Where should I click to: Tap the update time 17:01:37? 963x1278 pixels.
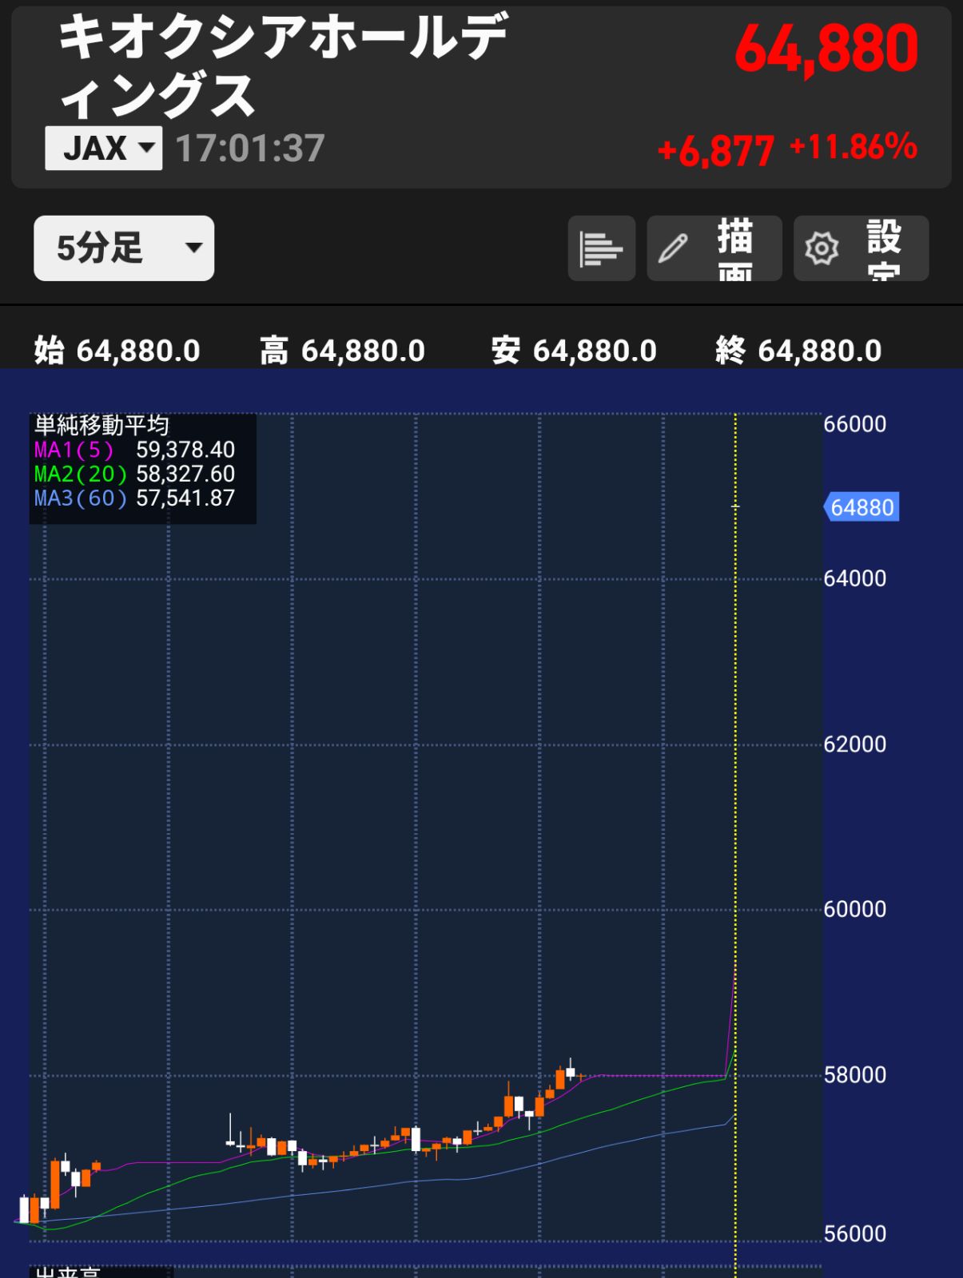(249, 149)
